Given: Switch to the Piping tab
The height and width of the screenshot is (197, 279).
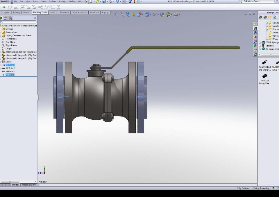Looking at the screenshot, I should tap(105, 12).
